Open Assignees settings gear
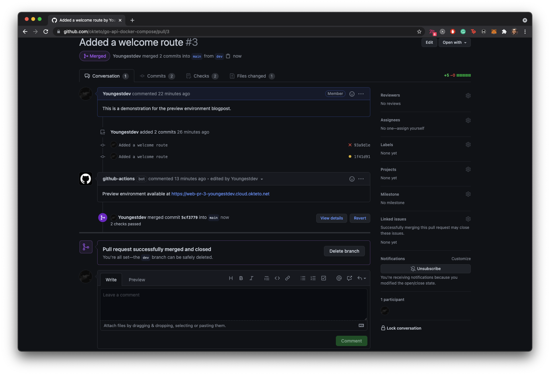The width and height of the screenshot is (550, 375). [468, 120]
